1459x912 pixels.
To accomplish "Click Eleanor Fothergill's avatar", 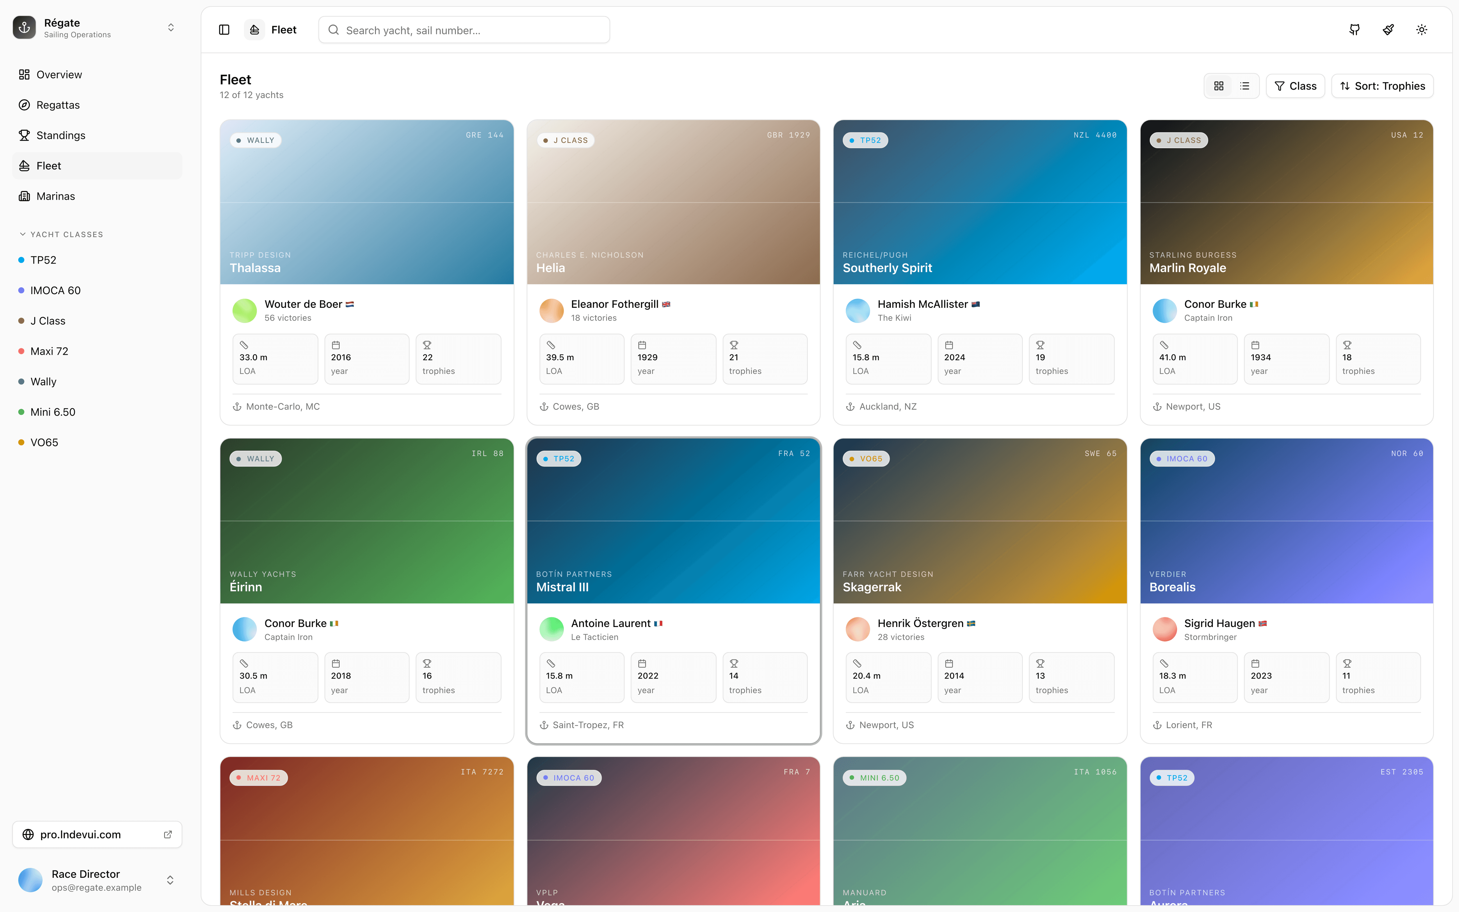I will [551, 311].
